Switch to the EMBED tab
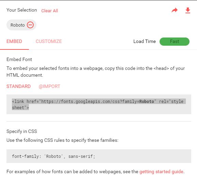The height and width of the screenshot is (180, 197). tap(14, 41)
